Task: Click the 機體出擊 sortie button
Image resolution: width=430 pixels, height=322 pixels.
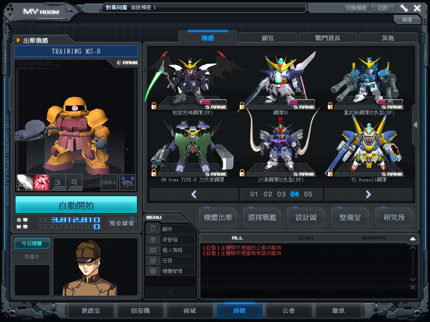Action: (218, 218)
